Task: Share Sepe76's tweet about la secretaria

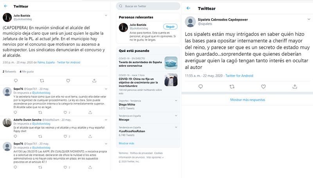Action: pos(90,112)
